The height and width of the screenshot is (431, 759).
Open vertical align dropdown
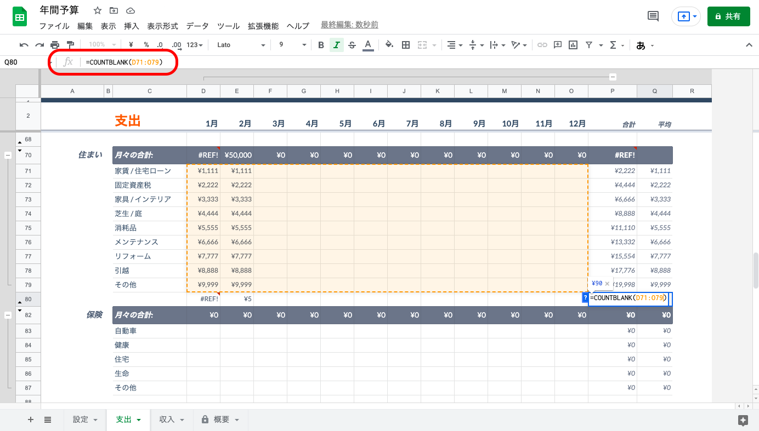(476, 45)
